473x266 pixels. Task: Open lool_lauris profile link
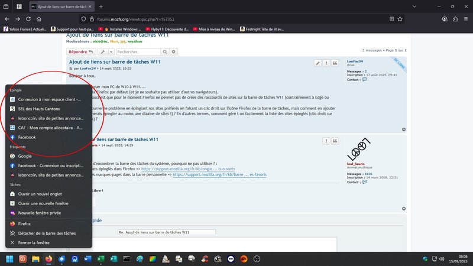(x=356, y=164)
